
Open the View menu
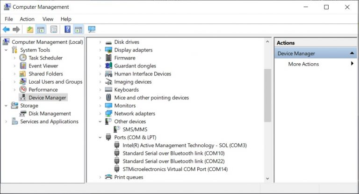48,19
